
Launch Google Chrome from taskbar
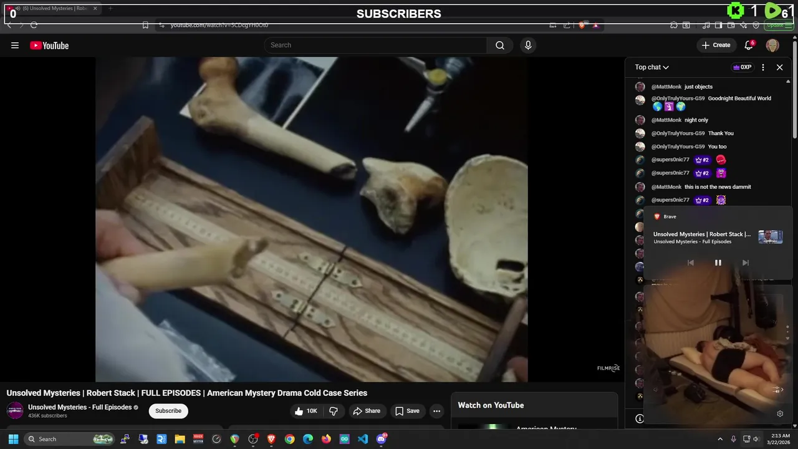(289, 439)
